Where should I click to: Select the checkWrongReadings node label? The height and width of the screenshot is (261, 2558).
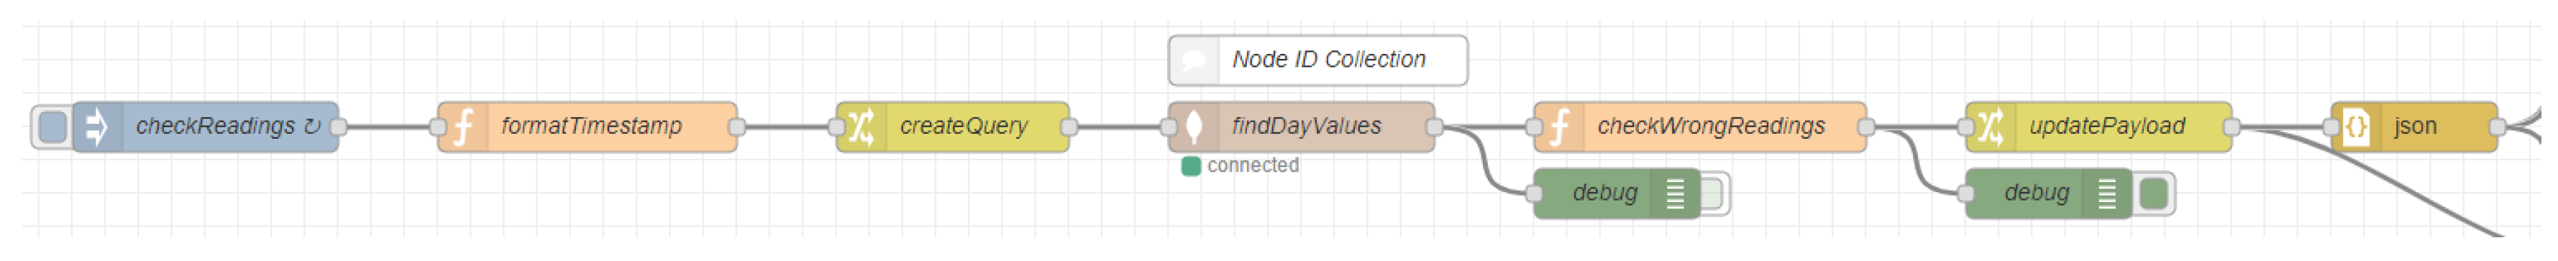tap(1711, 126)
